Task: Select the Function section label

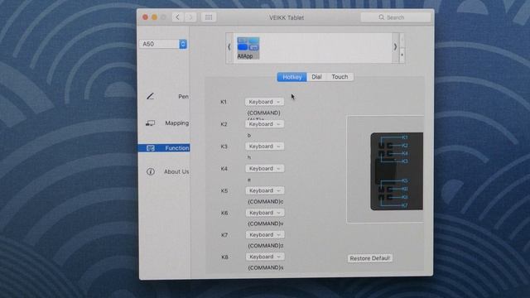Action: pyautogui.click(x=176, y=148)
